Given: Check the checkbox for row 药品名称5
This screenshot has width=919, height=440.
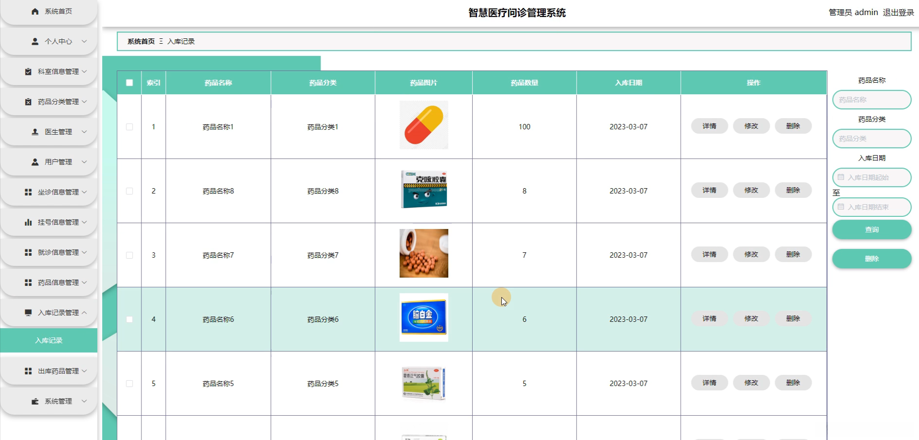Looking at the screenshot, I should pos(129,384).
